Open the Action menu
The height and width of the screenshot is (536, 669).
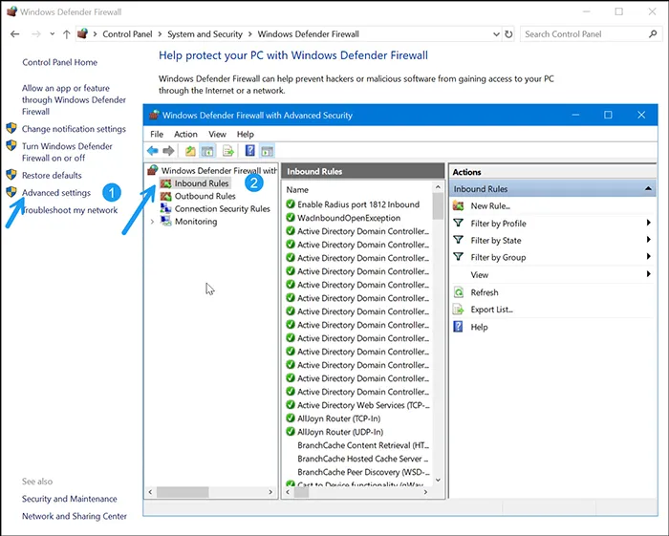[185, 135]
